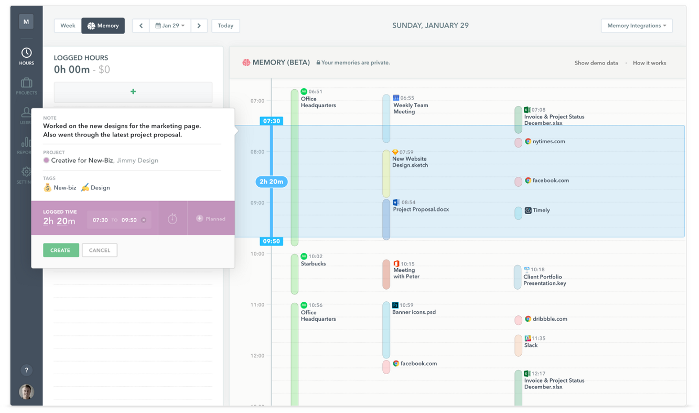Click the Chrome icon beside nytimes.com
The image size is (699, 413).
pyautogui.click(x=528, y=142)
